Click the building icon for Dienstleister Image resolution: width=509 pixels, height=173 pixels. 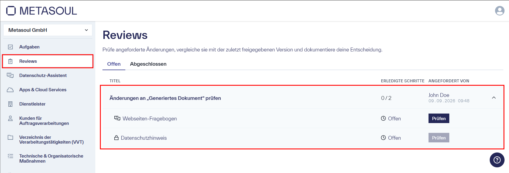[x=10, y=104]
